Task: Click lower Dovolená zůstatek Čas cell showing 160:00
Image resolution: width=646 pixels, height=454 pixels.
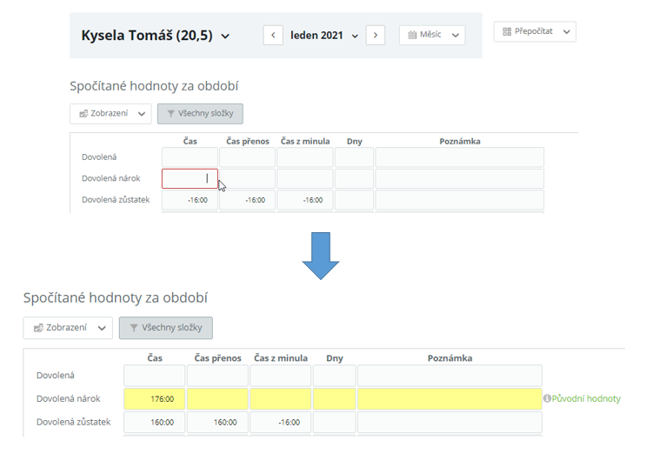Action: click(x=154, y=423)
